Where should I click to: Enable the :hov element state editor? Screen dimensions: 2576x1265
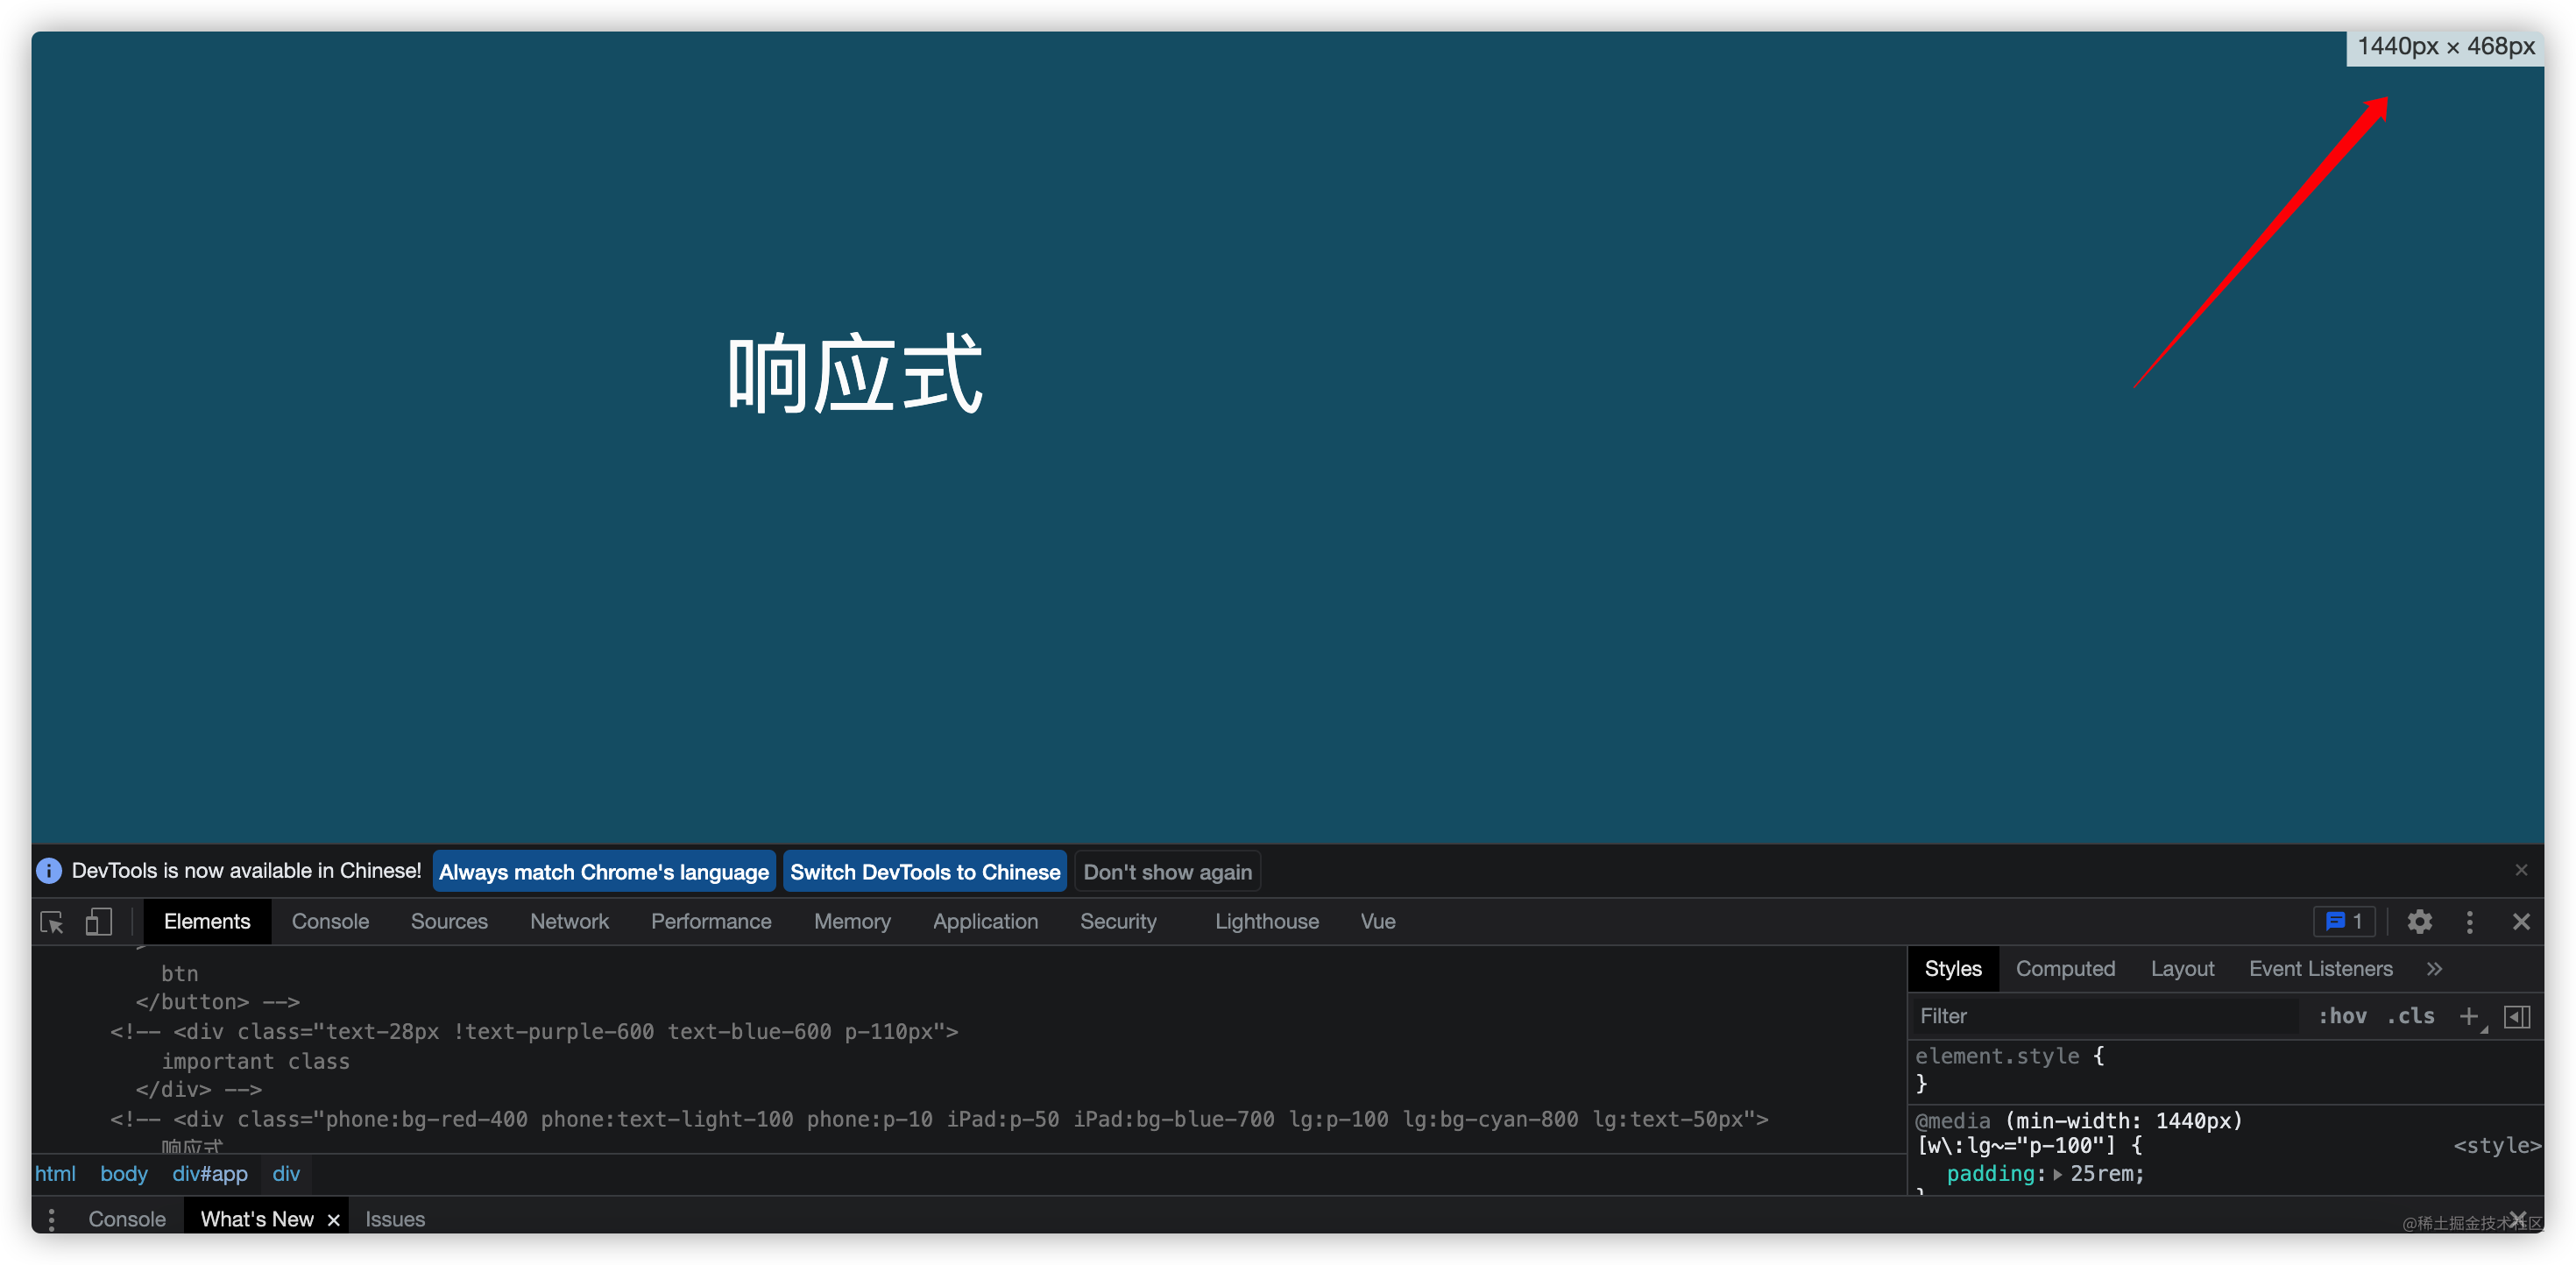[2343, 1015]
